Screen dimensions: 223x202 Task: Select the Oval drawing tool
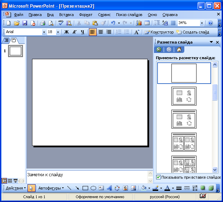point(93,188)
